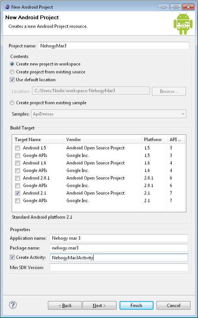Image resolution: width=198 pixels, height=318 pixels.
Task: Toggle Use default location checkbox
Action: 12,80
